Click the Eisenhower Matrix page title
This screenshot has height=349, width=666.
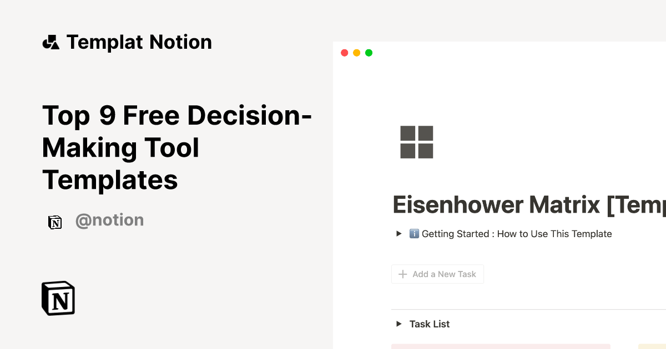point(527,205)
